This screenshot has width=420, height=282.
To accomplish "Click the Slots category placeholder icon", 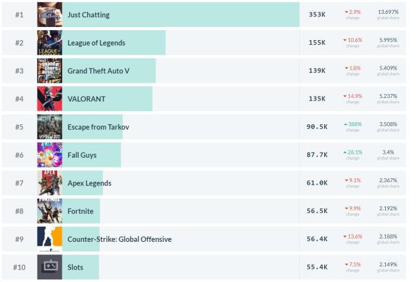I will (x=50, y=267).
